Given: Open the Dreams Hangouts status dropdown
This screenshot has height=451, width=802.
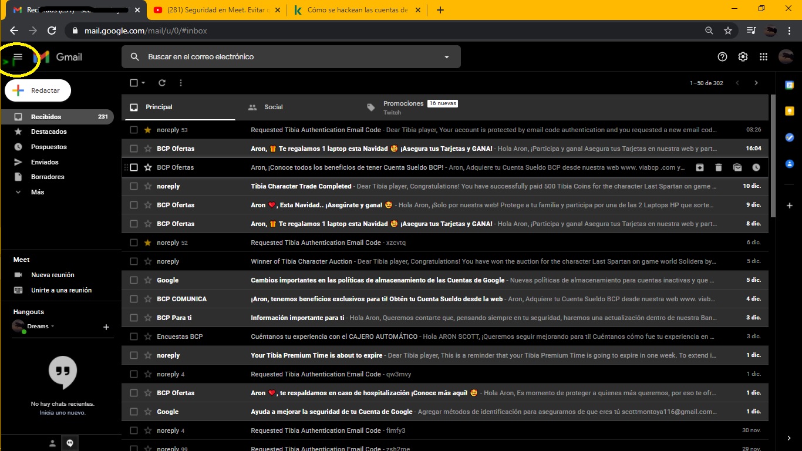Looking at the screenshot, I should coord(52,327).
